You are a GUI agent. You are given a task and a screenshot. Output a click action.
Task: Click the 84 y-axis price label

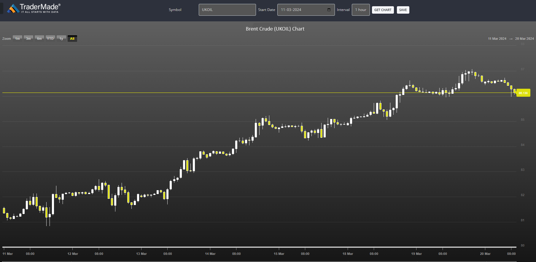click(x=523, y=145)
